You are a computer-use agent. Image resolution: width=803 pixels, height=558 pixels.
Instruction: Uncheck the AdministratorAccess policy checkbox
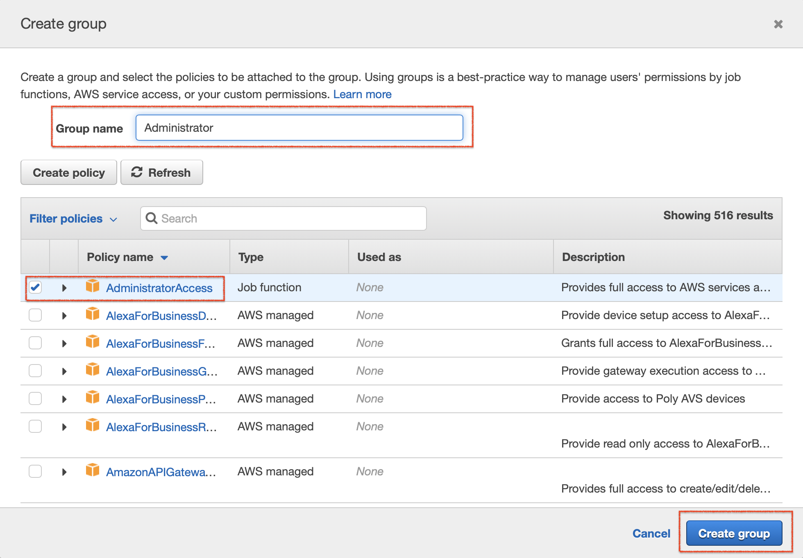click(35, 287)
